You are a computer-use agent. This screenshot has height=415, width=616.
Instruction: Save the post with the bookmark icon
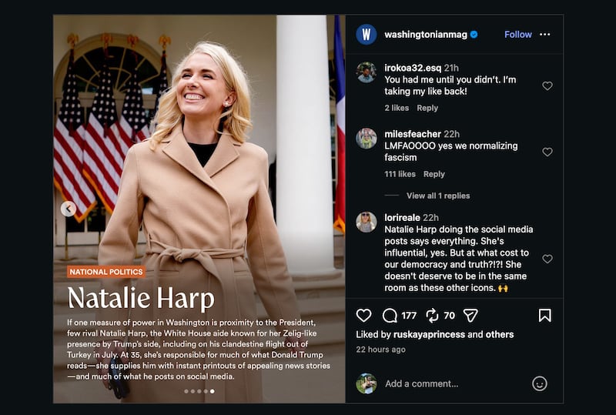coord(545,315)
